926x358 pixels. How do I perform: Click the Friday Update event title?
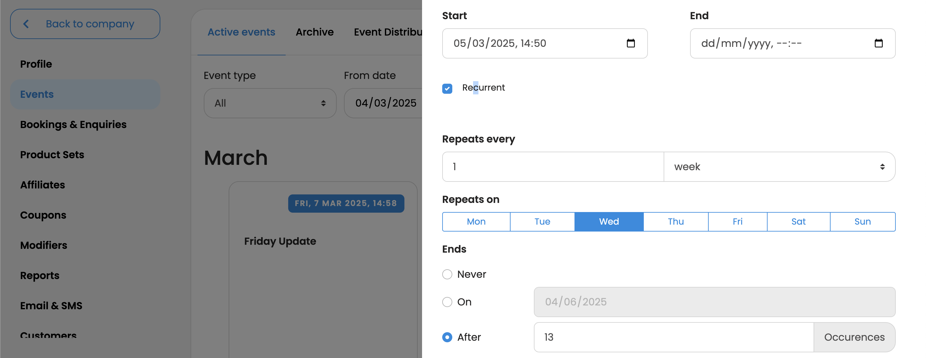(280, 241)
